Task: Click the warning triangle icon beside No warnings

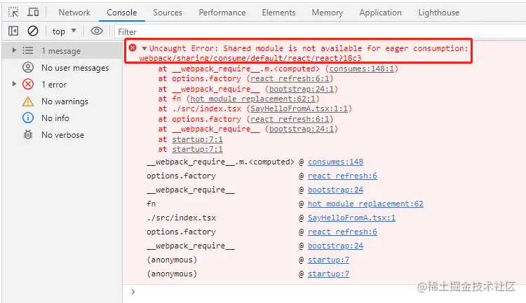Action: coord(28,101)
